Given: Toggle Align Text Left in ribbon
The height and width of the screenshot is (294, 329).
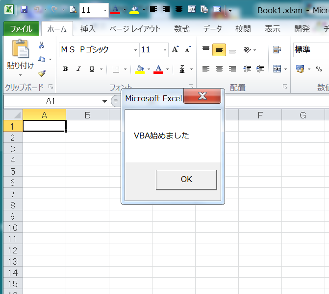Looking at the screenshot, I should click(x=206, y=68).
